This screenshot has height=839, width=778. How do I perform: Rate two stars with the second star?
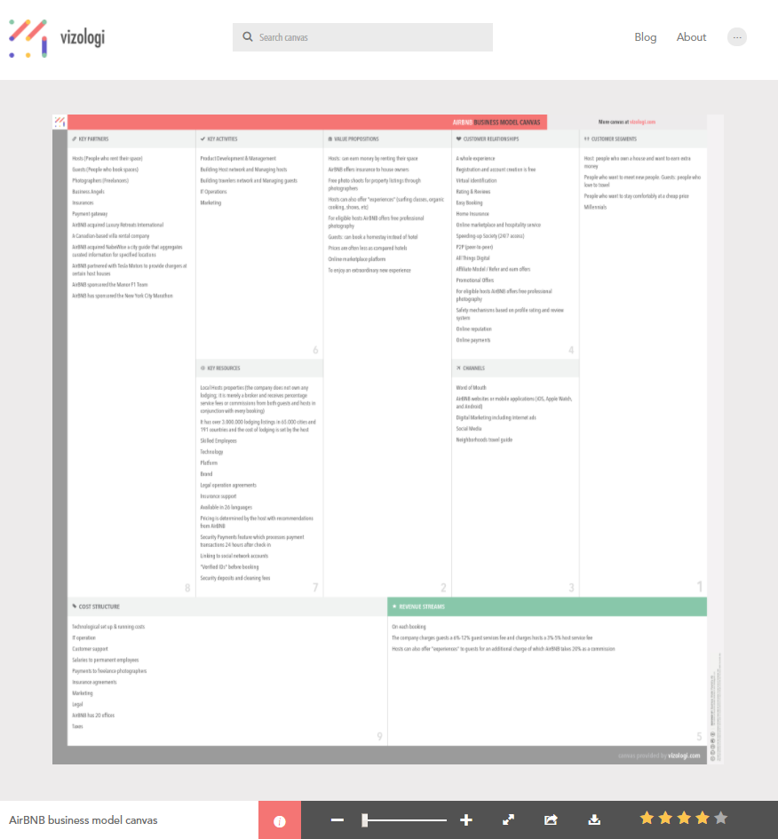[665, 818]
